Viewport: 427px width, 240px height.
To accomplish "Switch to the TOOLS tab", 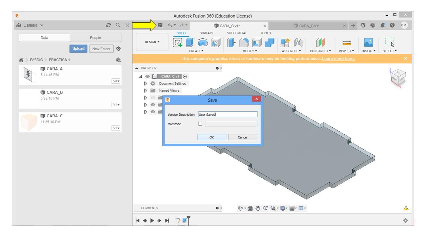I will coord(266,33).
